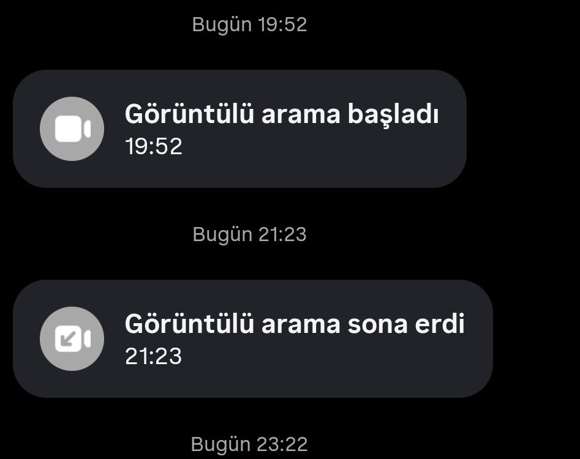Screen dimensions: 580x459
Task: Click 'Görüntülü' in the call started message
Action: [189, 114]
